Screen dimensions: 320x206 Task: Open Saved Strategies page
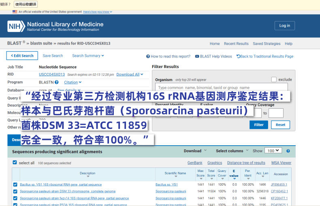pos(267,43)
